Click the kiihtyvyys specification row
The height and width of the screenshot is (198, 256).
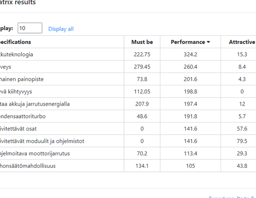[128, 91]
